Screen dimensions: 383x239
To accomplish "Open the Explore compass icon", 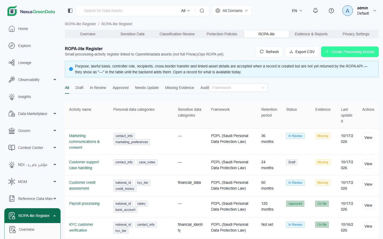I will click(12, 46).
